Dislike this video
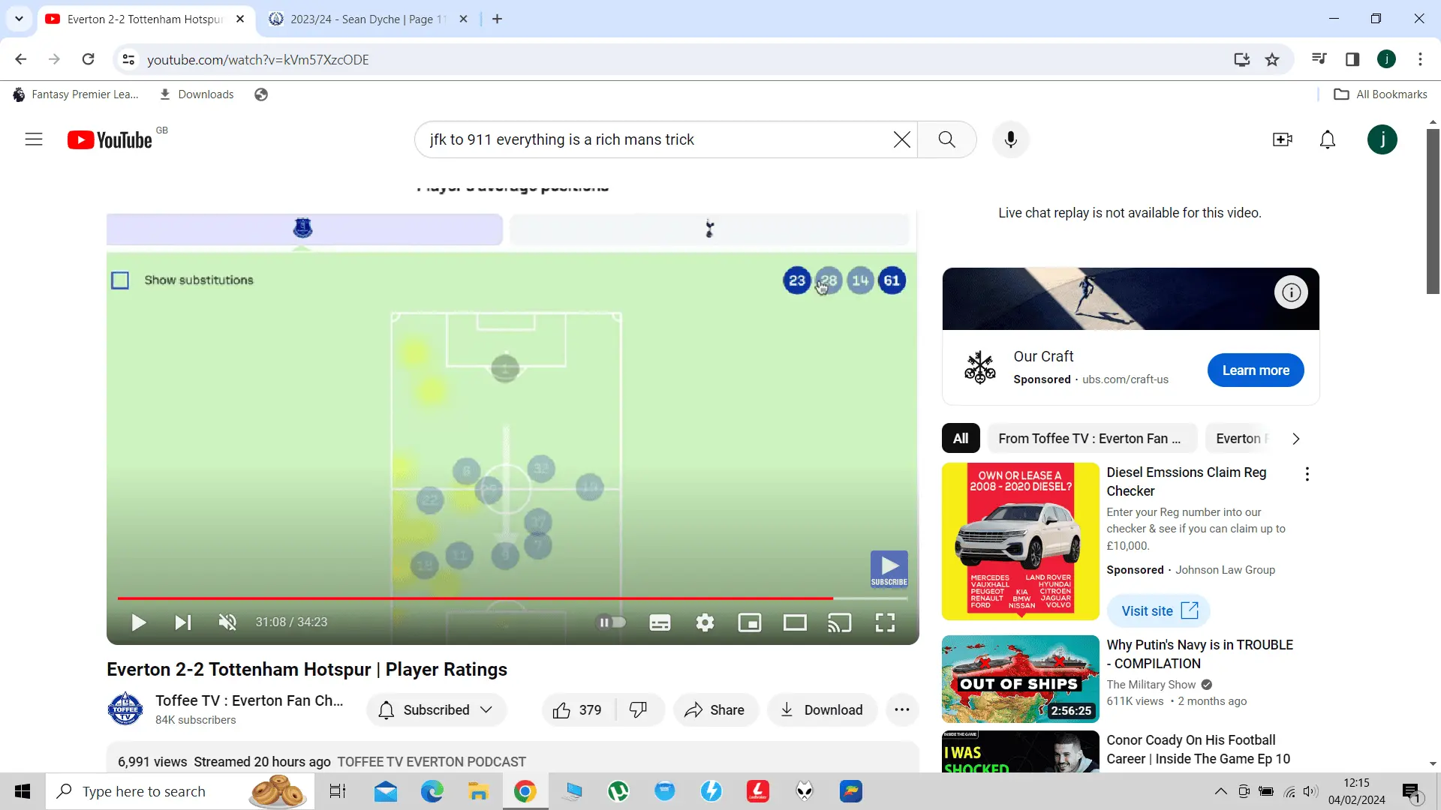 point(638,710)
